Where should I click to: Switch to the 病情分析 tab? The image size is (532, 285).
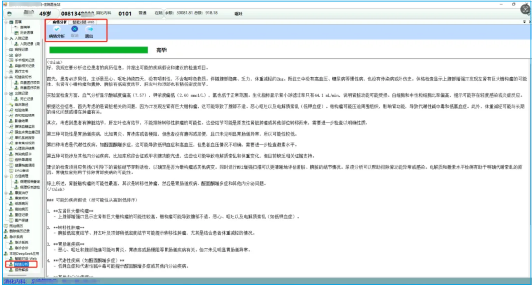click(x=60, y=22)
